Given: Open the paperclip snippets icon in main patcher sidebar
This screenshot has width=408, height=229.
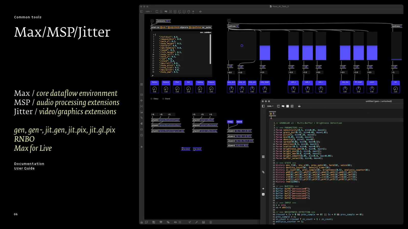Looking at the screenshot, I should (142, 118).
